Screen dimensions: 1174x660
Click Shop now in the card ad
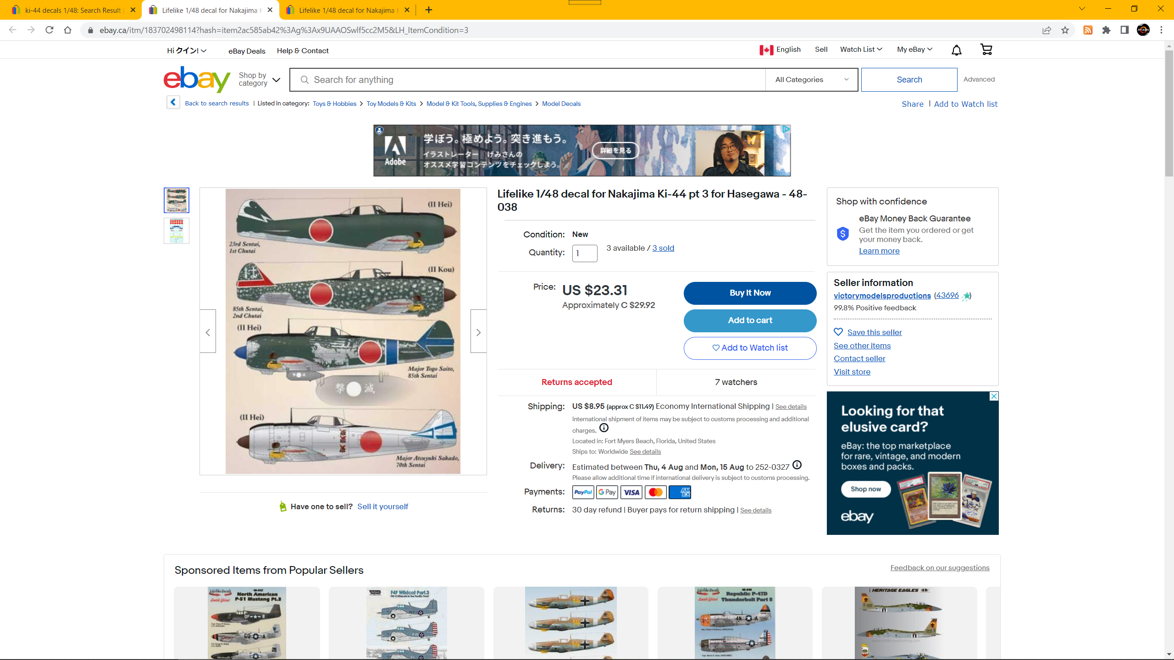[866, 489]
